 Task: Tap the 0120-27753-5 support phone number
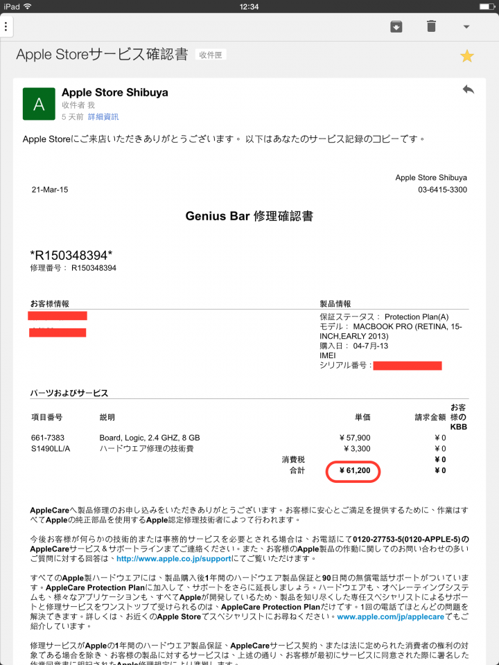[377, 540]
